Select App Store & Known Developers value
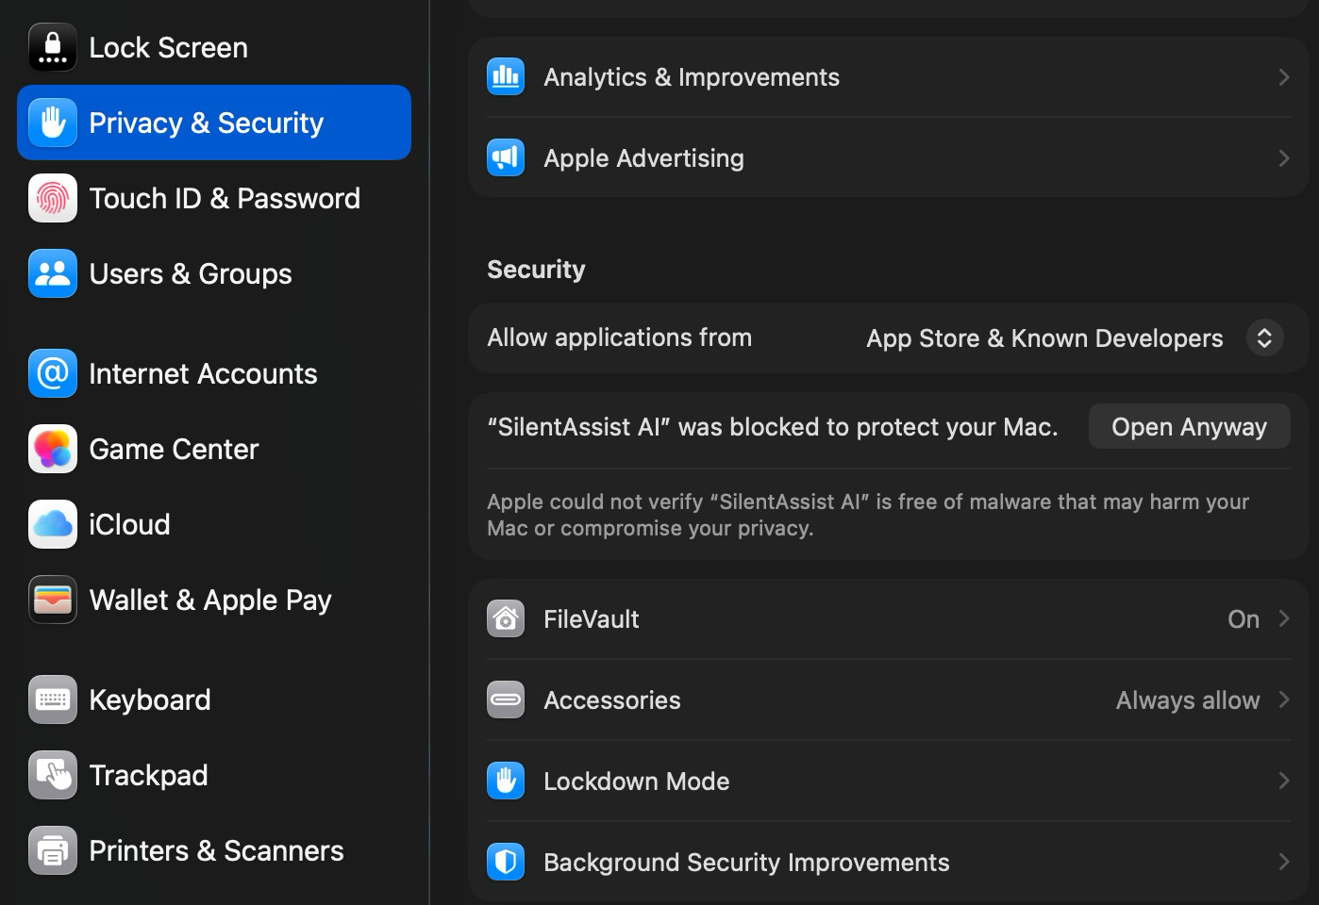This screenshot has height=905, width=1319. (x=1044, y=338)
